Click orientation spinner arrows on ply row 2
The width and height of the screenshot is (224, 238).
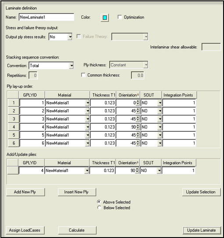(x=137, y=111)
